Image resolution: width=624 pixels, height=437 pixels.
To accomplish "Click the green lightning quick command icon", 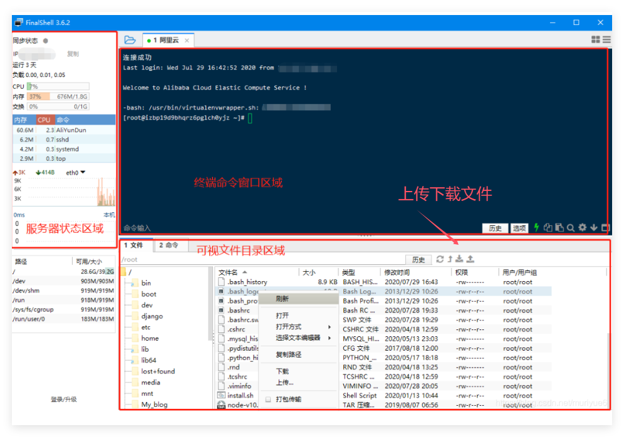I will pos(536,227).
